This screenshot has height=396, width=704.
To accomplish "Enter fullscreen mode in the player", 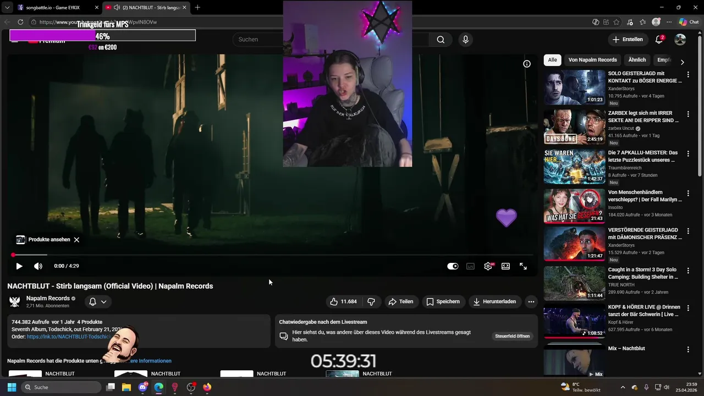I will coord(523,266).
